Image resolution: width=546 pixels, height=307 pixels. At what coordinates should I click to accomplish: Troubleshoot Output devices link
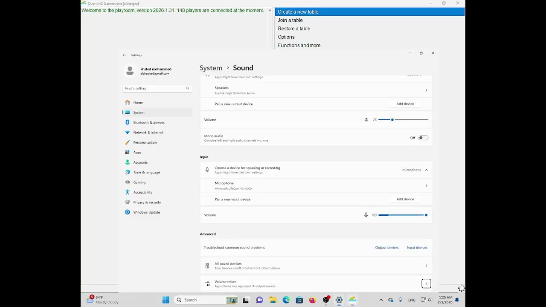(x=387, y=247)
